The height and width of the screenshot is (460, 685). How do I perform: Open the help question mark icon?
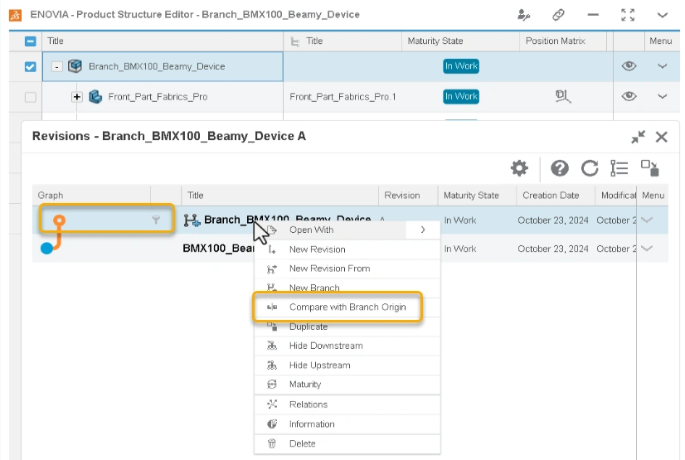[x=560, y=168]
